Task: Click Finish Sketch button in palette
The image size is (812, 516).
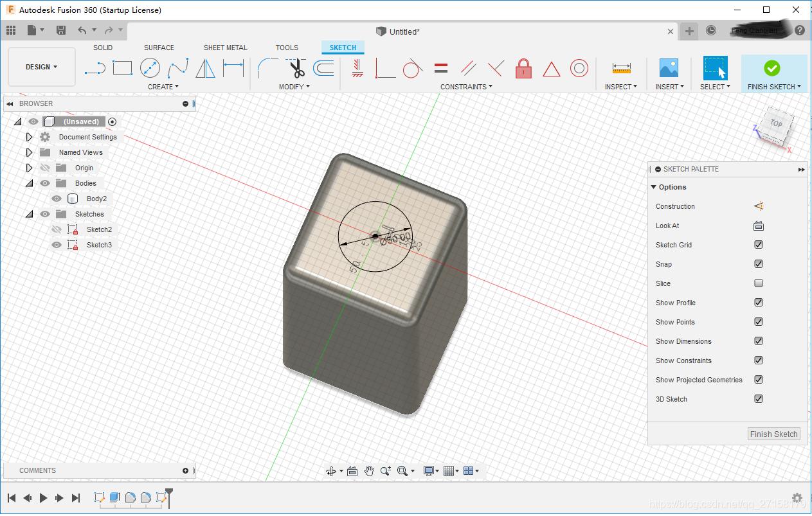Action: [x=773, y=434]
